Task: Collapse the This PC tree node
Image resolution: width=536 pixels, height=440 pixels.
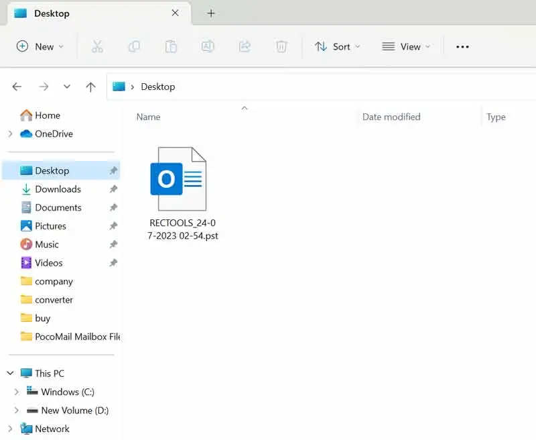Action: (x=10, y=374)
